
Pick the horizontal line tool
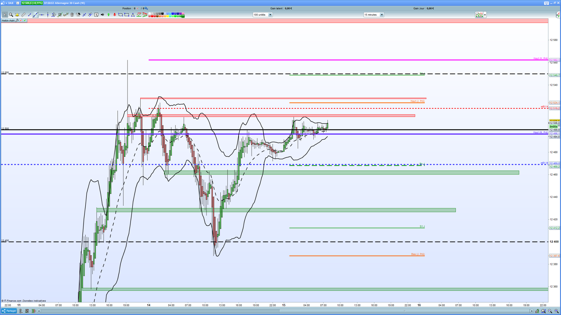click(x=42, y=15)
